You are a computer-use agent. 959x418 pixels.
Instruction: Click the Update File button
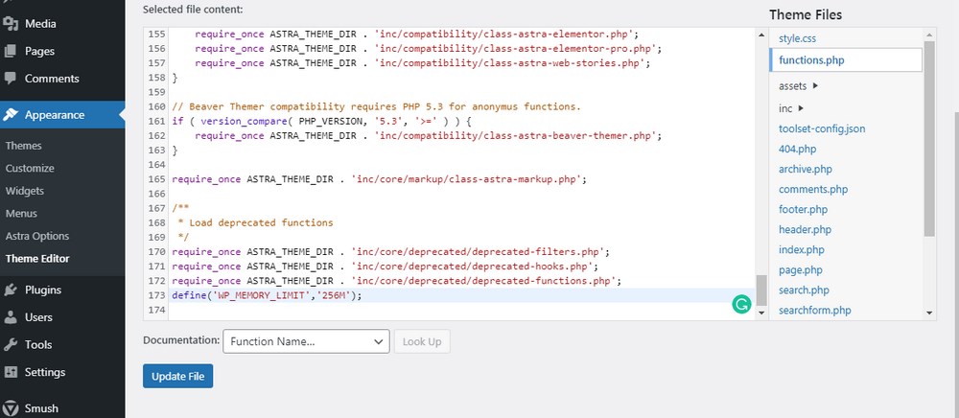pos(178,377)
